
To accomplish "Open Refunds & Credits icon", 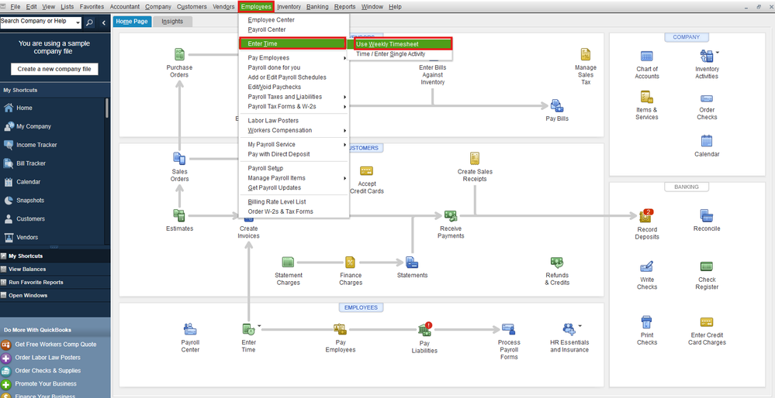I will tap(557, 262).
